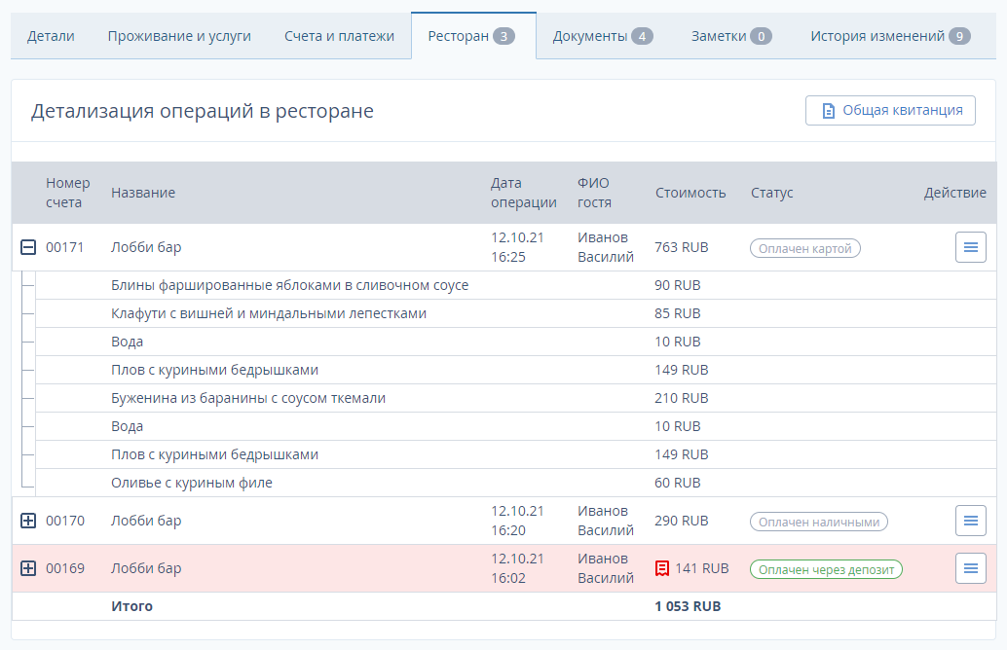
Task: Expand bill 00169 row
Action: pos(28,568)
